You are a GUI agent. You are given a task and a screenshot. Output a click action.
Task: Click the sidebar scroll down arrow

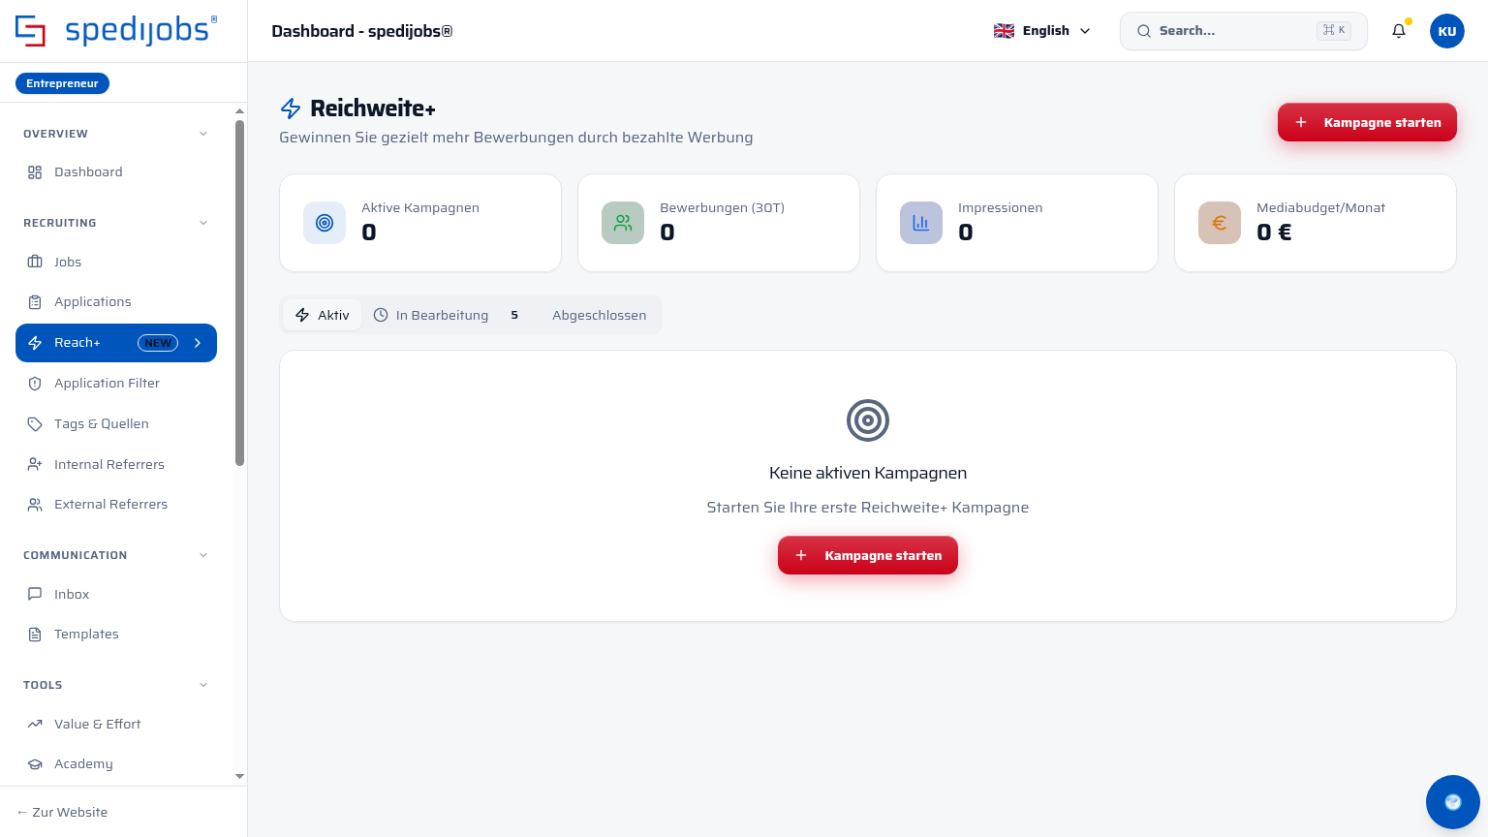(x=239, y=776)
